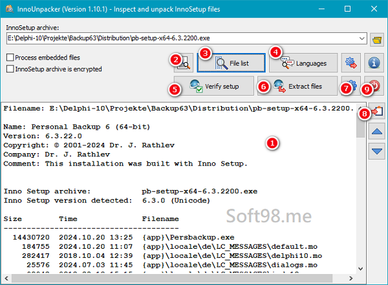This screenshot has width=388, height=285.
Task: Click the Languages button
Action: (303, 63)
